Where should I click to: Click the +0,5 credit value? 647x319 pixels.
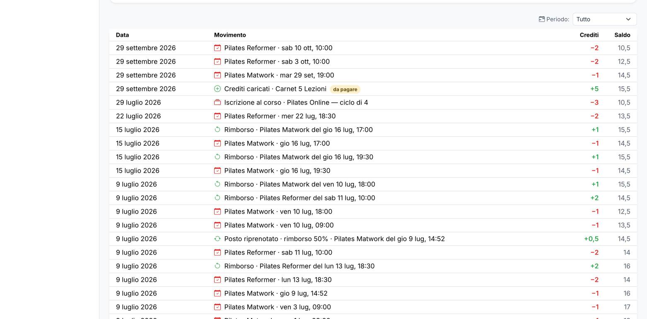(591, 239)
